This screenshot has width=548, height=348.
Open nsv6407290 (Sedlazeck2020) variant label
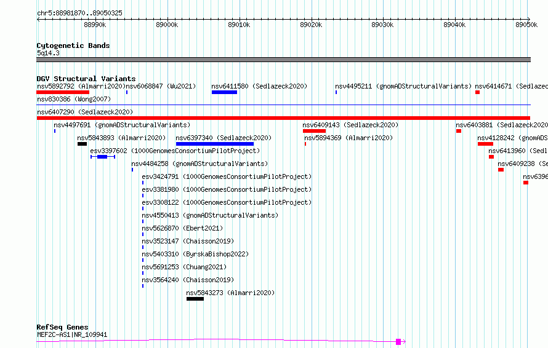pos(85,112)
